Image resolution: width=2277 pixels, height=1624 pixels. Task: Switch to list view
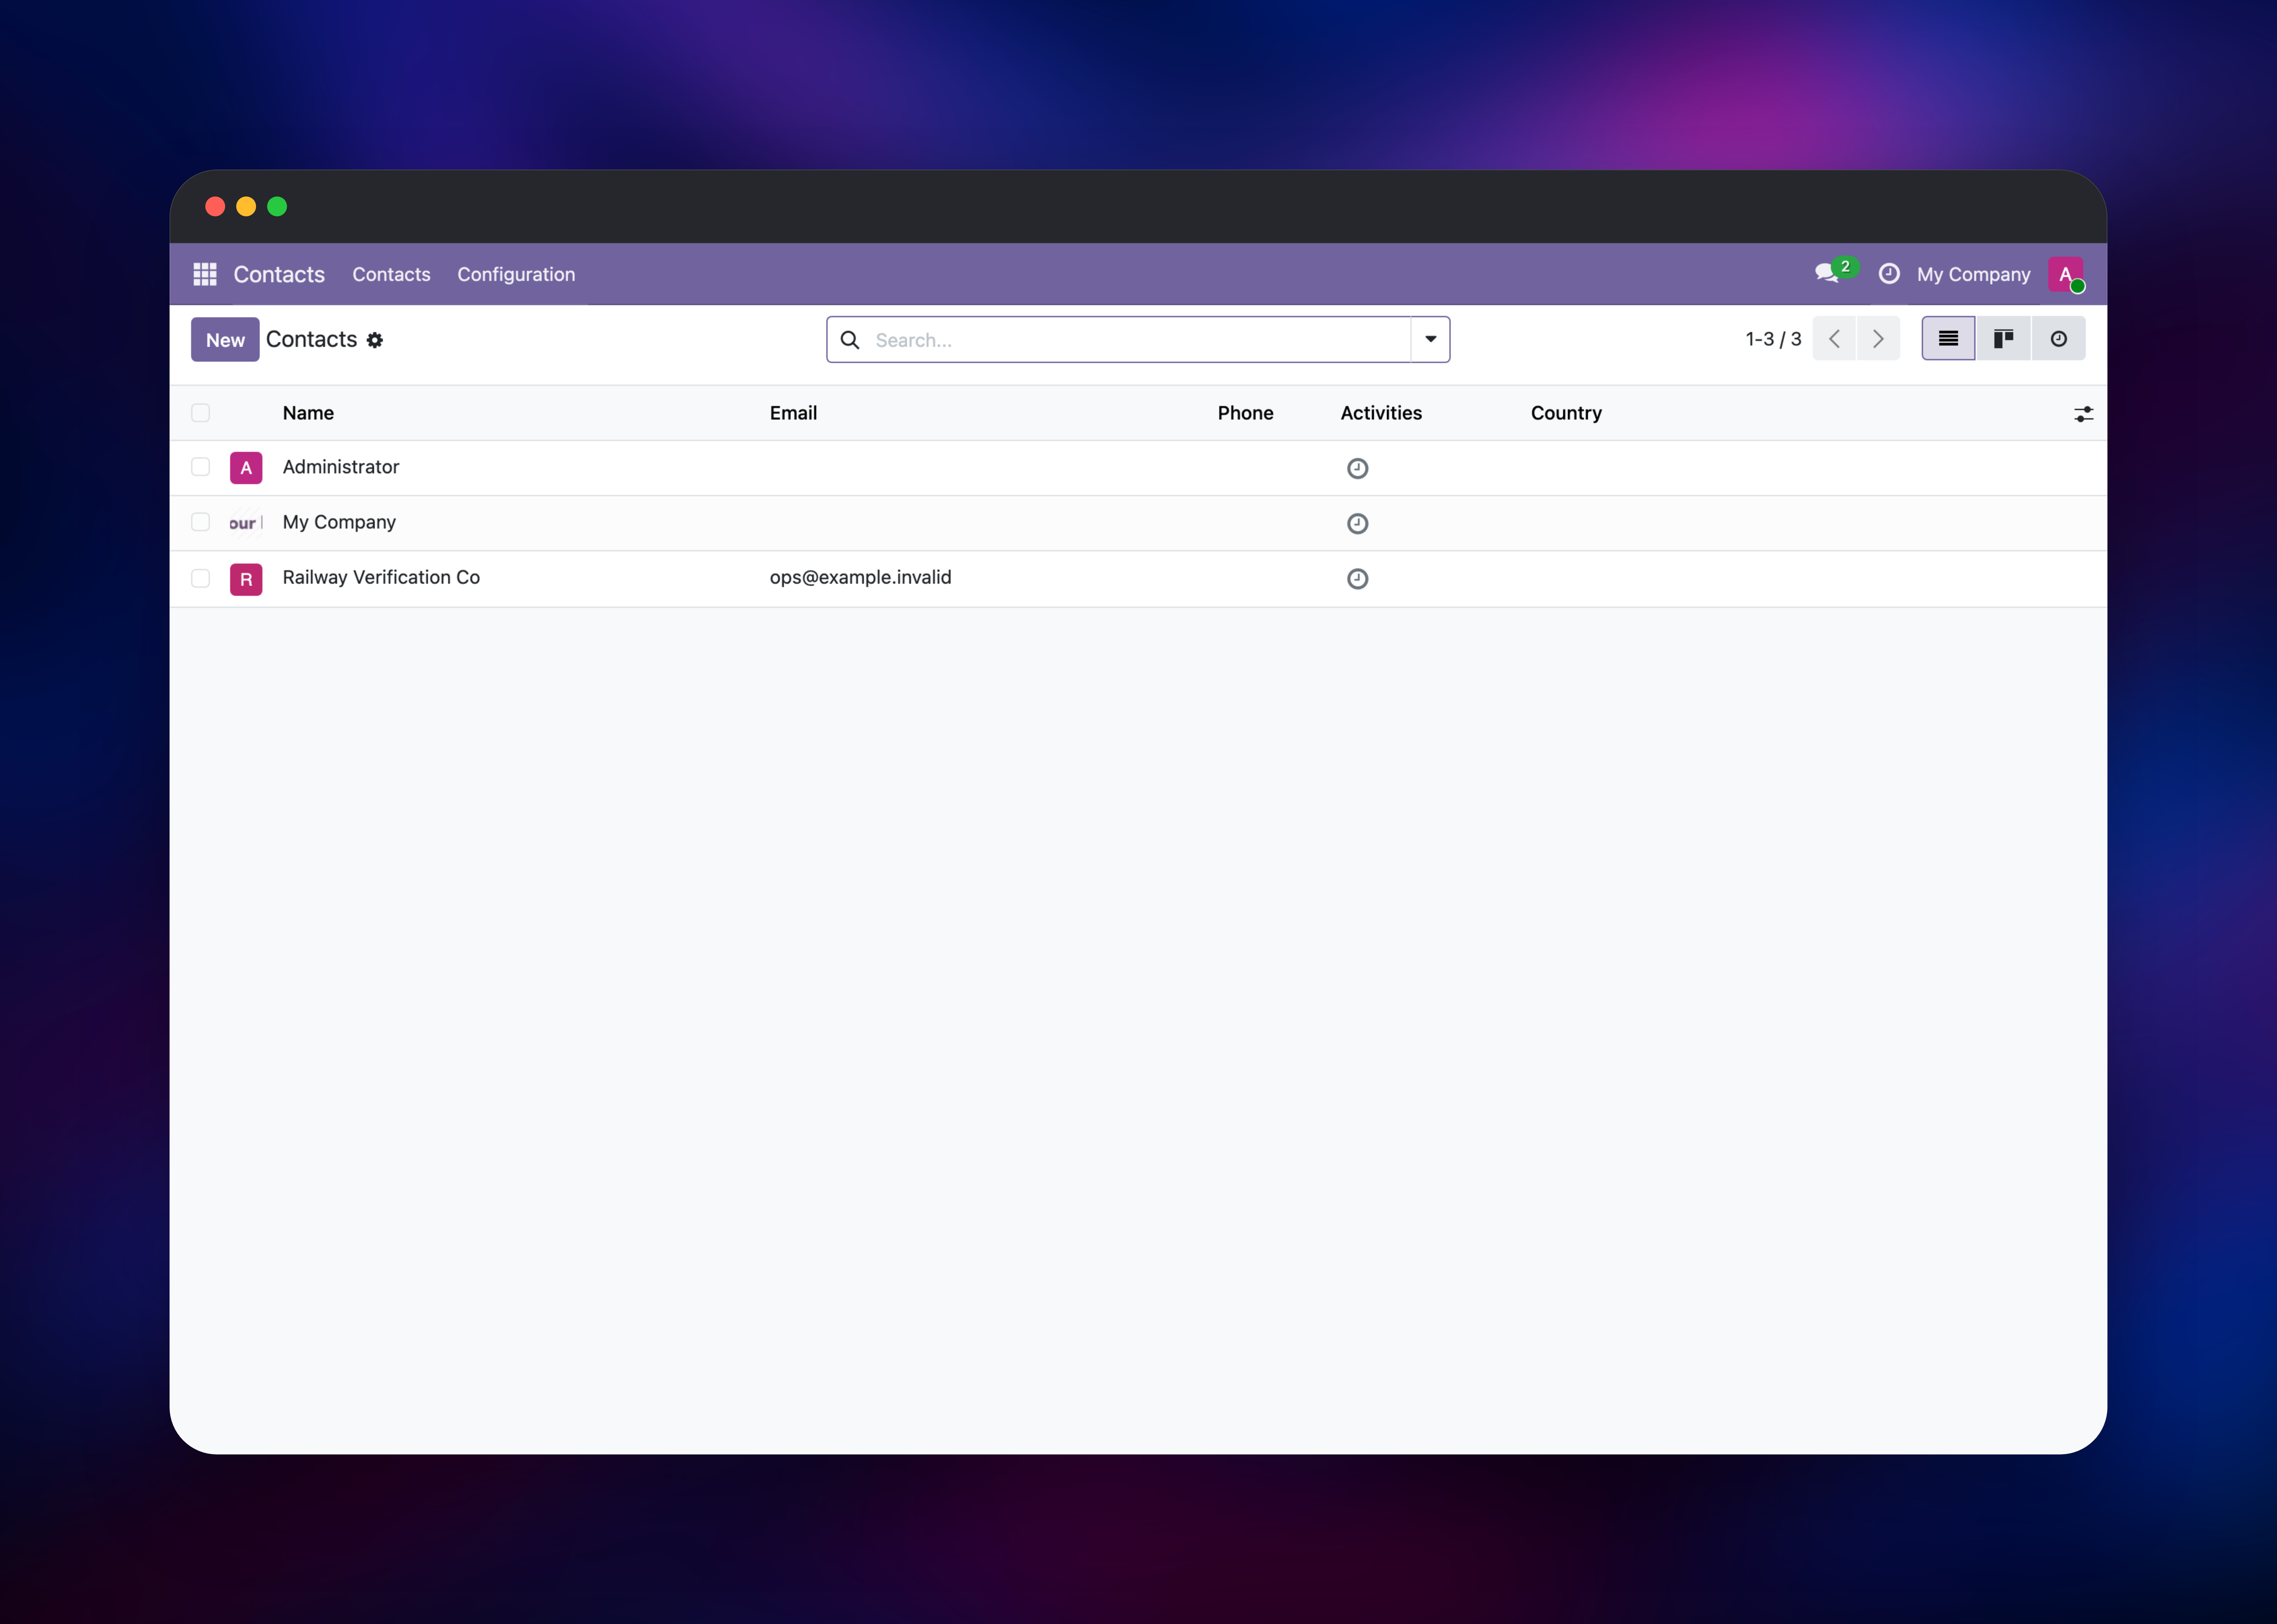click(x=1948, y=339)
